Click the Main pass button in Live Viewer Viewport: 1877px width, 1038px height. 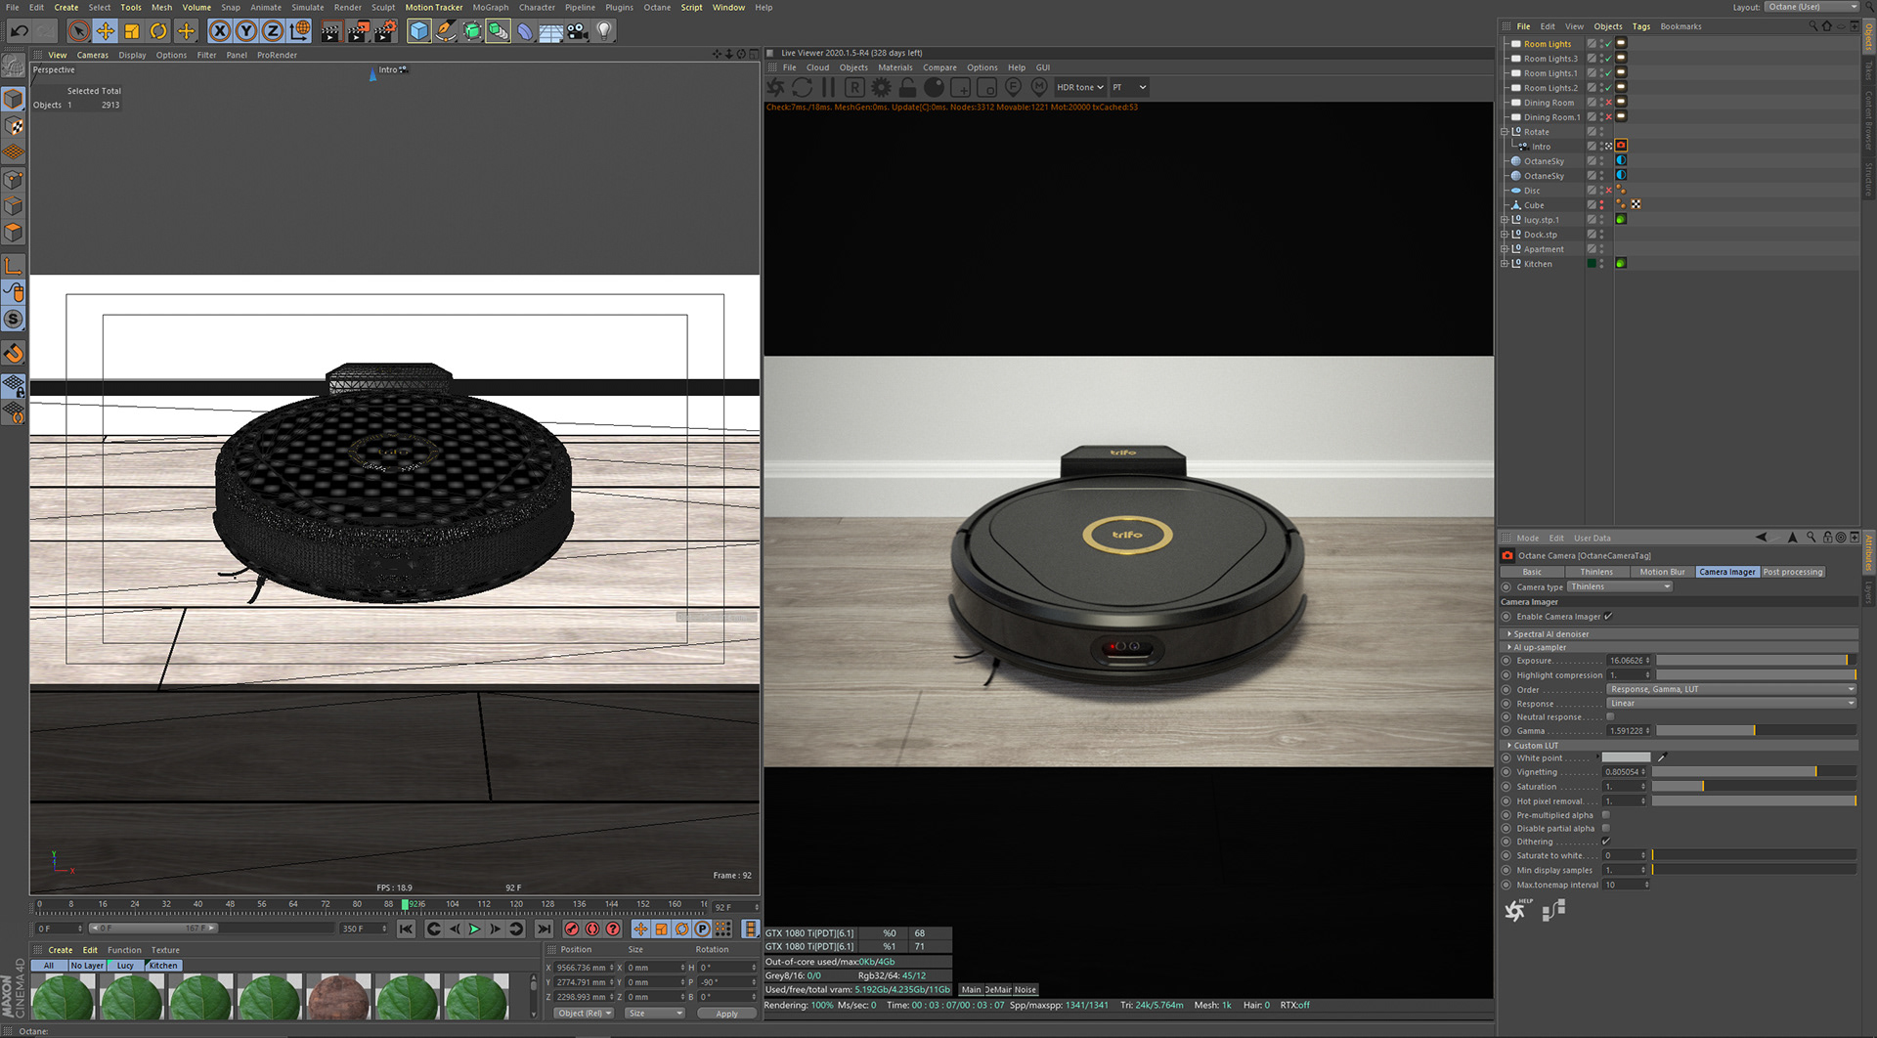point(971,990)
